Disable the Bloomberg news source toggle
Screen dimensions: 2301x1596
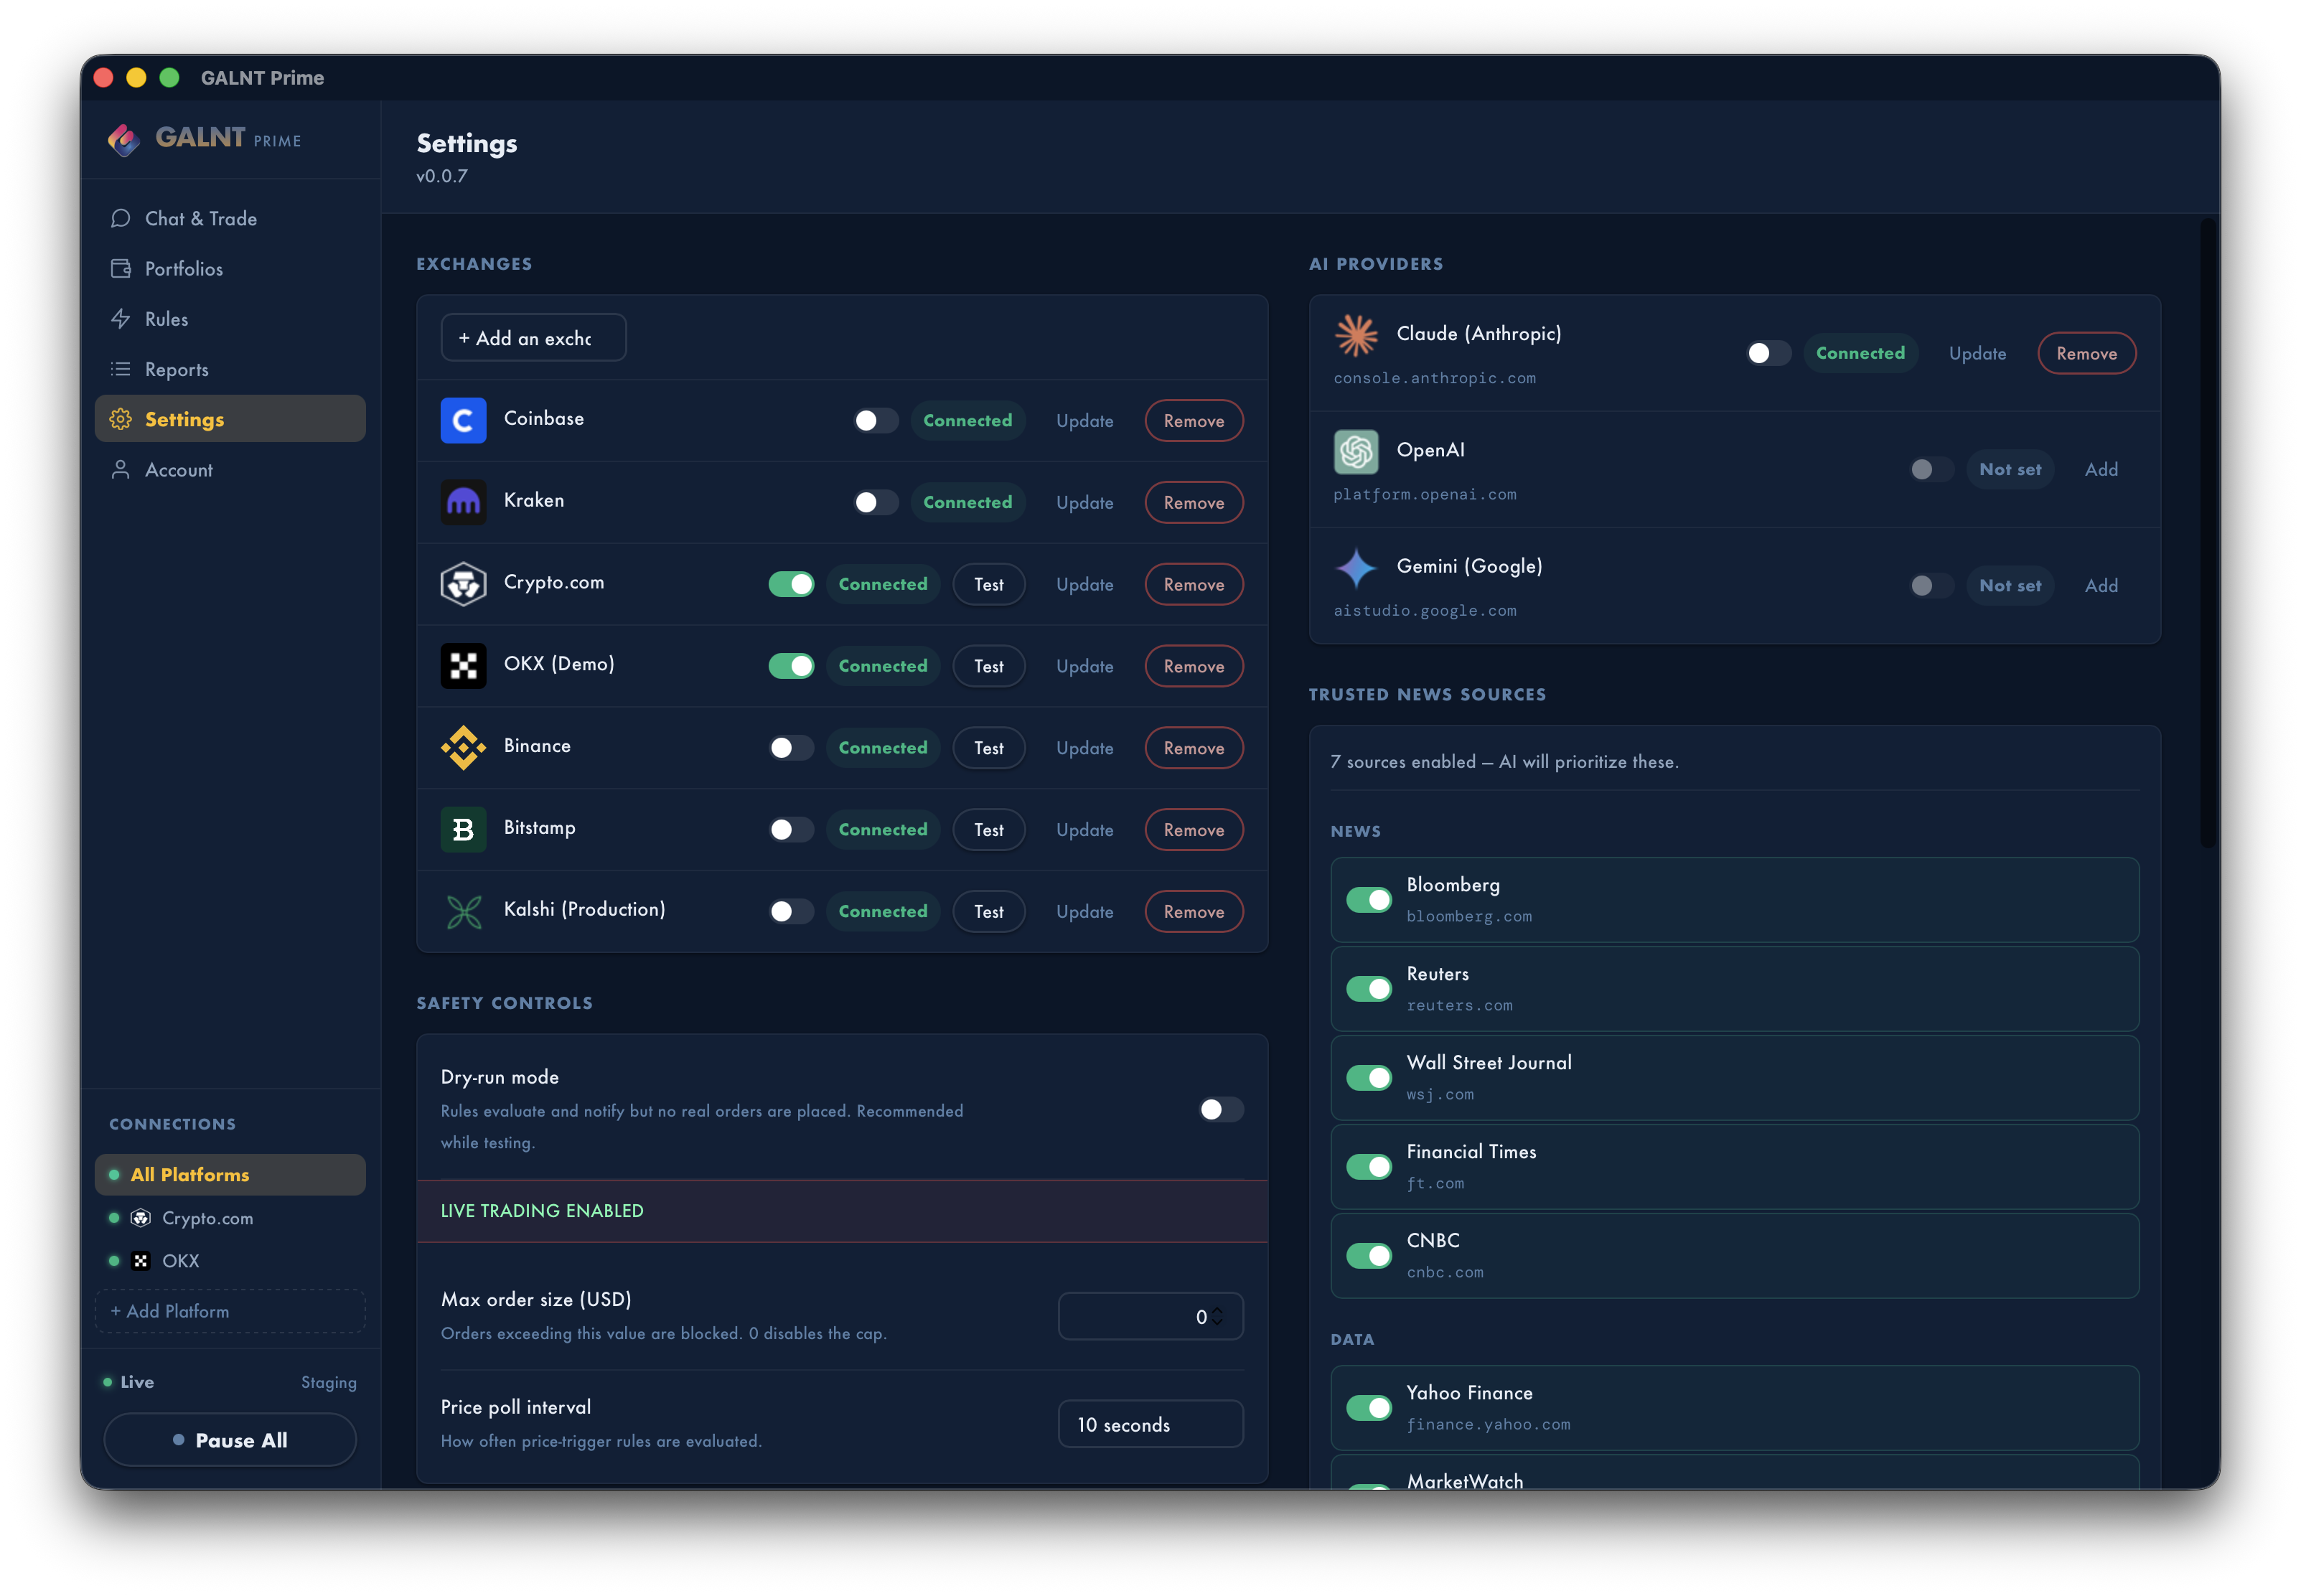point(1369,900)
